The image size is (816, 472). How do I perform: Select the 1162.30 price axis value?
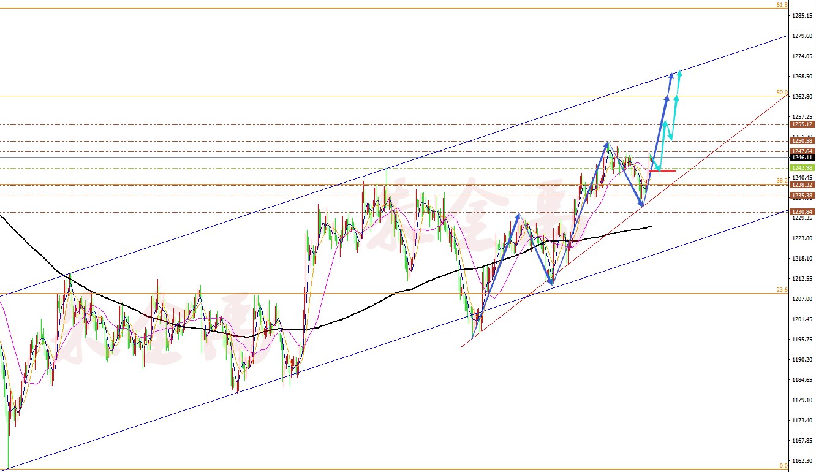point(802,461)
